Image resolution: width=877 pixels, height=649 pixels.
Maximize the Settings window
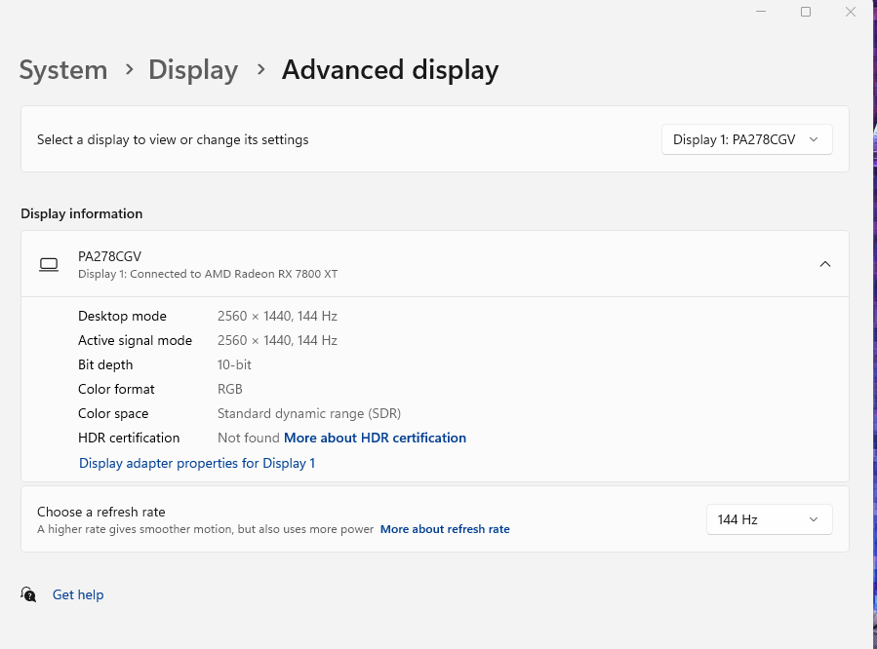coord(806,12)
